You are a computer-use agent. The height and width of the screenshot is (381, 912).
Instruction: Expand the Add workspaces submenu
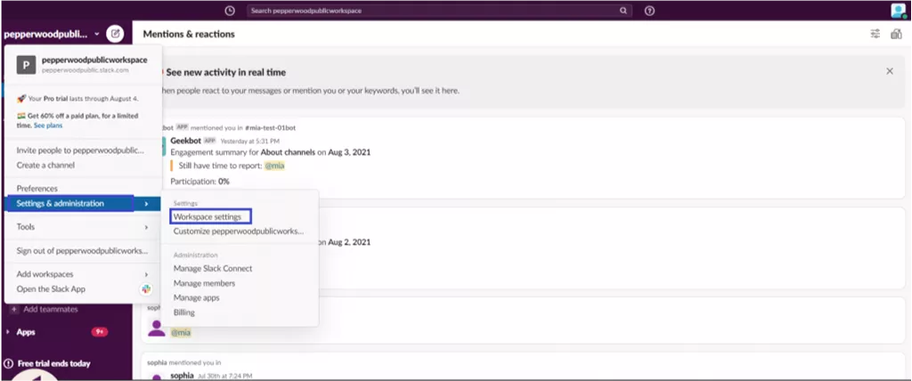pyautogui.click(x=146, y=274)
